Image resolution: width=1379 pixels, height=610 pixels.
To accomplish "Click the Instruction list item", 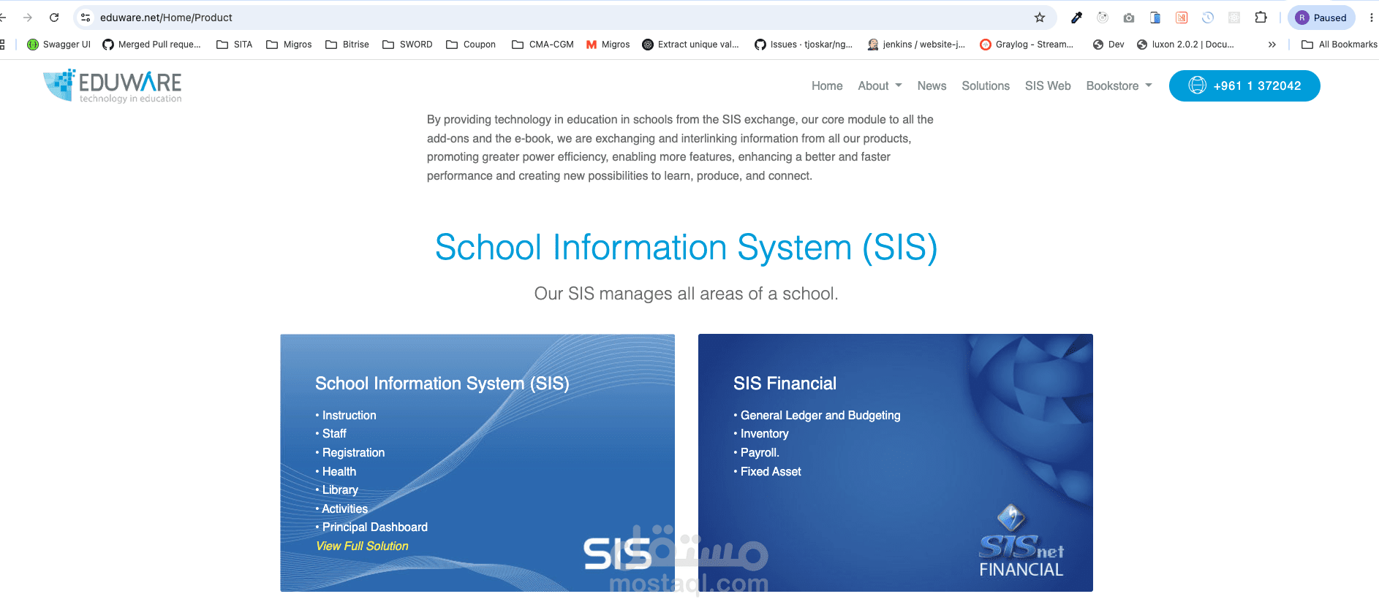I will coord(346,415).
